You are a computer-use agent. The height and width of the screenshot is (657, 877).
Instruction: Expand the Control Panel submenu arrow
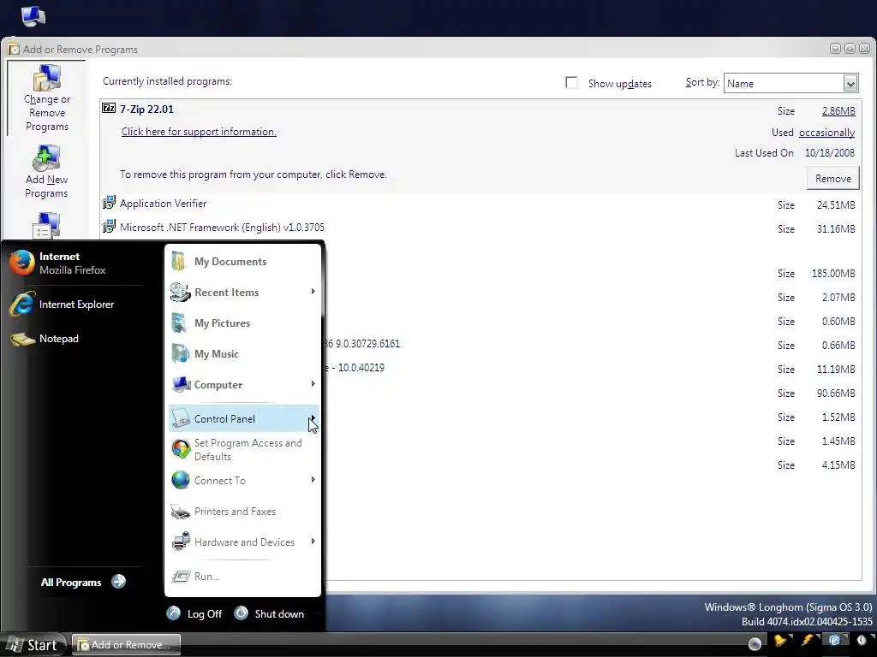313,417
